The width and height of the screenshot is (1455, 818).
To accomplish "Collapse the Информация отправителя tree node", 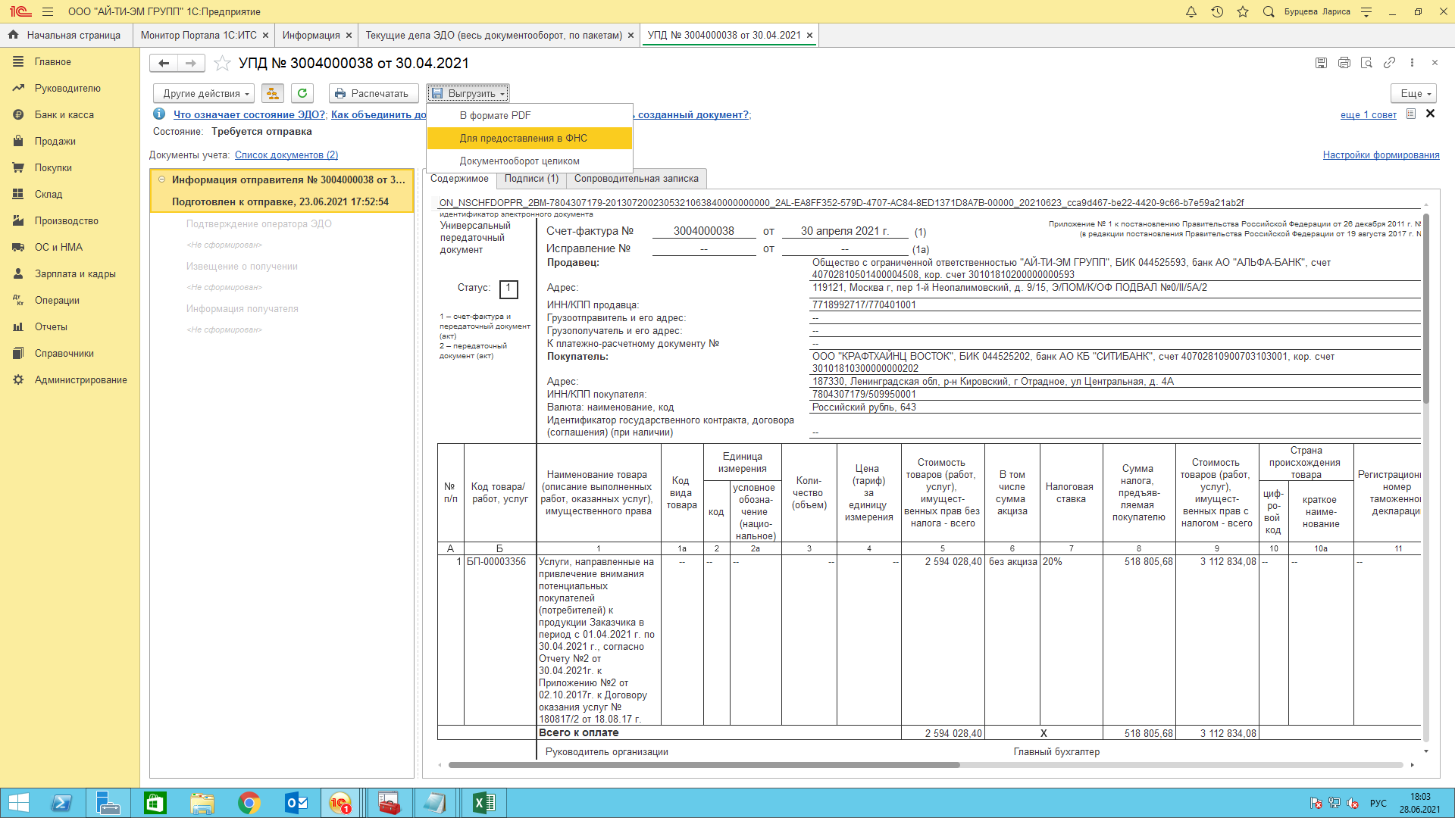I will tap(161, 180).
